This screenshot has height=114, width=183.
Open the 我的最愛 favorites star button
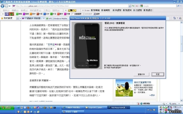pos(7,18)
